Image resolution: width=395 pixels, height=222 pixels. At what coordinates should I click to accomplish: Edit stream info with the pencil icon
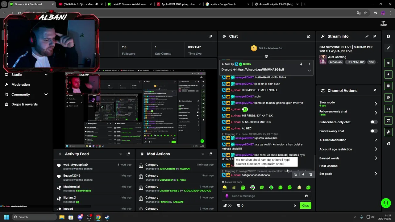click(x=367, y=36)
